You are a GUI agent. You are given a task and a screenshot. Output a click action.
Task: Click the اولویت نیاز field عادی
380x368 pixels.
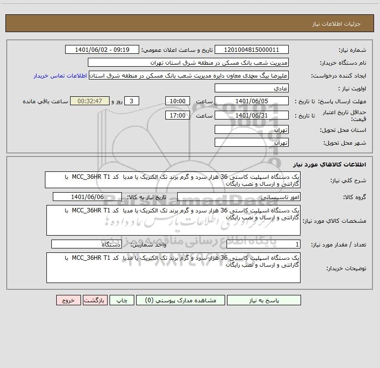[x=252, y=88]
